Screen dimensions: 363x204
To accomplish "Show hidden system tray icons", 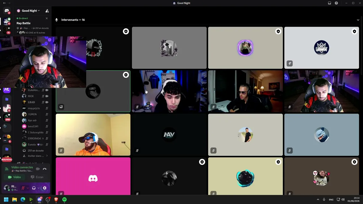I will click(318, 199).
